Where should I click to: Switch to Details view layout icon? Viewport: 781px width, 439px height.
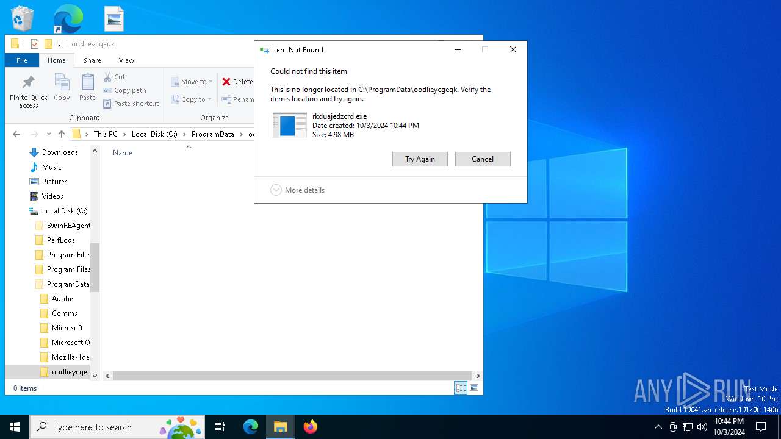click(461, 388)
